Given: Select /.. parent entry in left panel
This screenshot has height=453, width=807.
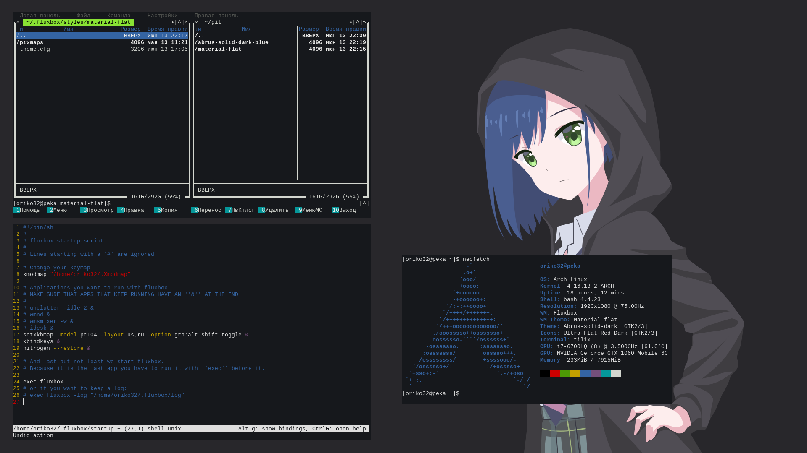Looking at the screenshot, I should point(102,36).
